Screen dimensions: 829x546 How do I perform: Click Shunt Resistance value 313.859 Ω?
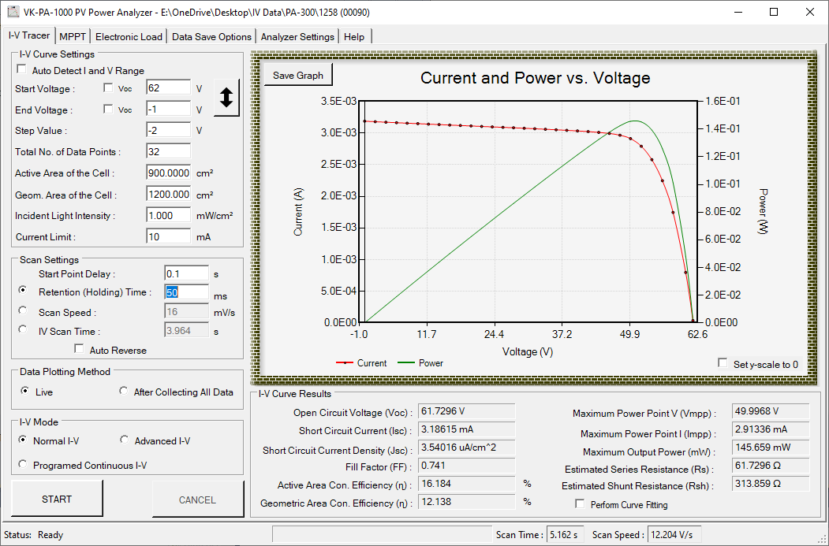click(771, 484)
